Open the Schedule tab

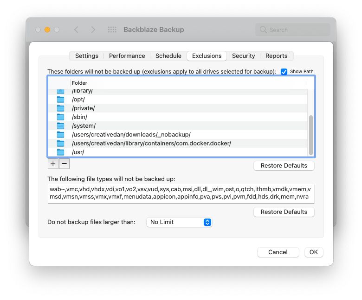tap(168, 56)
